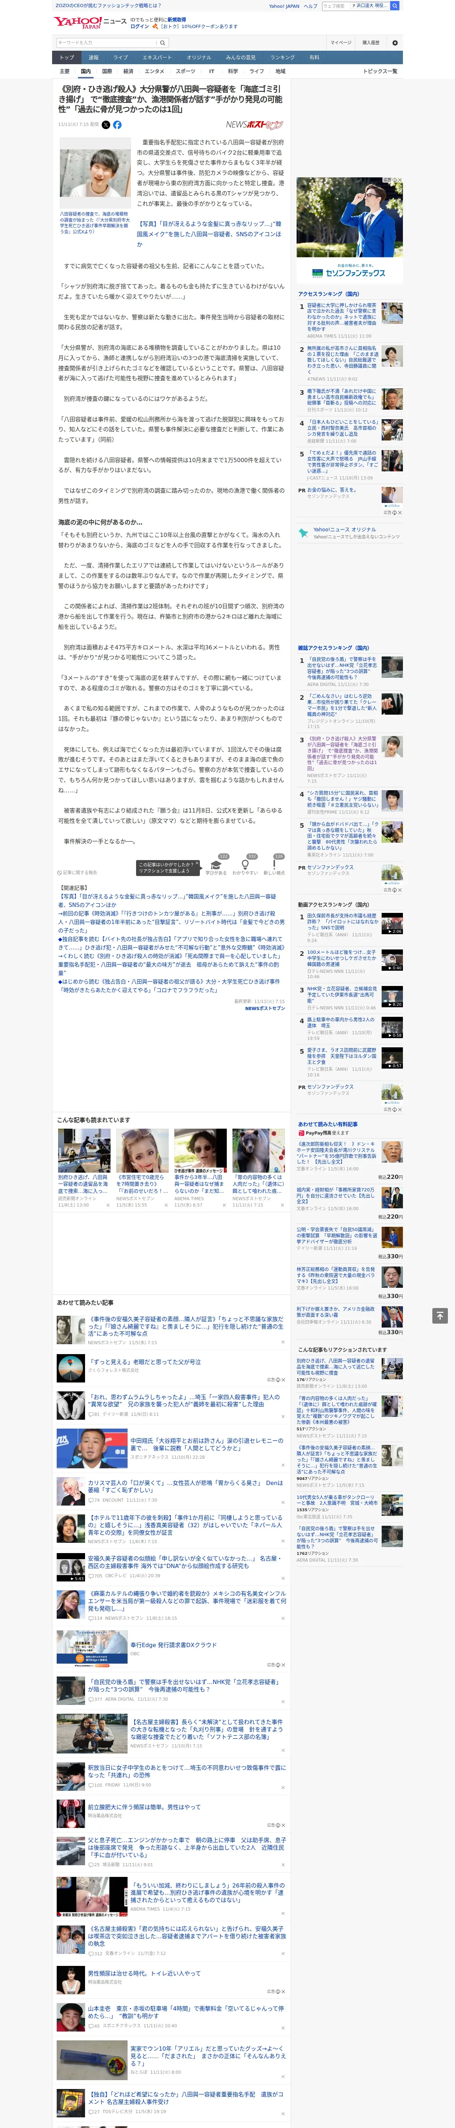Open the 有料 tab
455x2128 pixels.
pos(314,57)
